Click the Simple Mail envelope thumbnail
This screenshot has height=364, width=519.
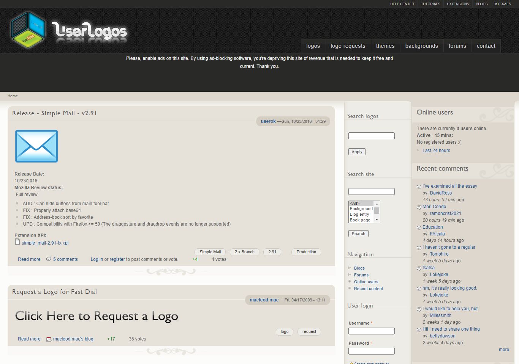point(36,146)
